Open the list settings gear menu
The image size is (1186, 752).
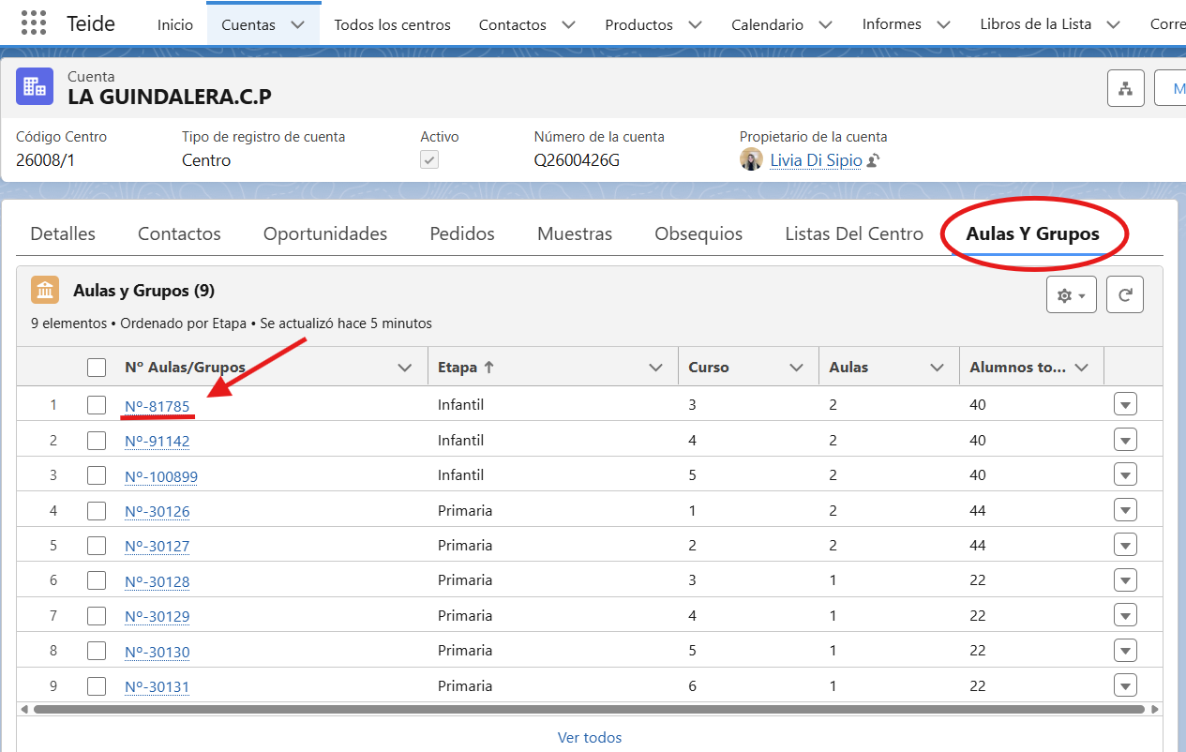(x=1072, y=294)
